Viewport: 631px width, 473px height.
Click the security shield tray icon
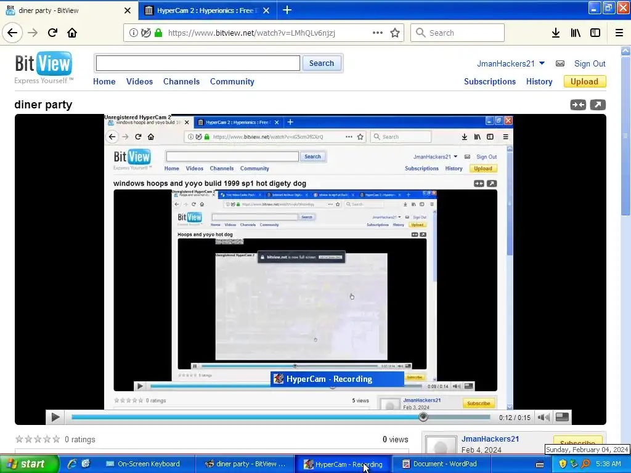(x=563, y=464)
